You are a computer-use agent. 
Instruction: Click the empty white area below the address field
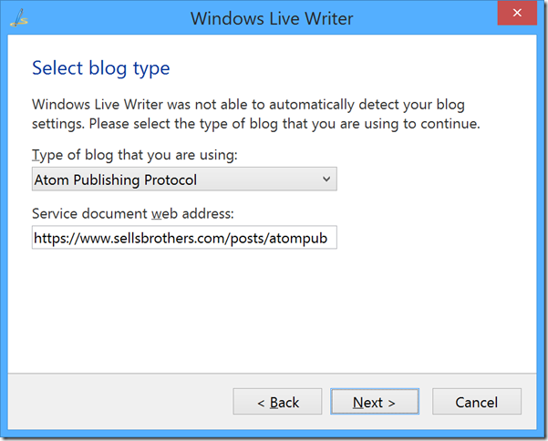pos(272,311)
